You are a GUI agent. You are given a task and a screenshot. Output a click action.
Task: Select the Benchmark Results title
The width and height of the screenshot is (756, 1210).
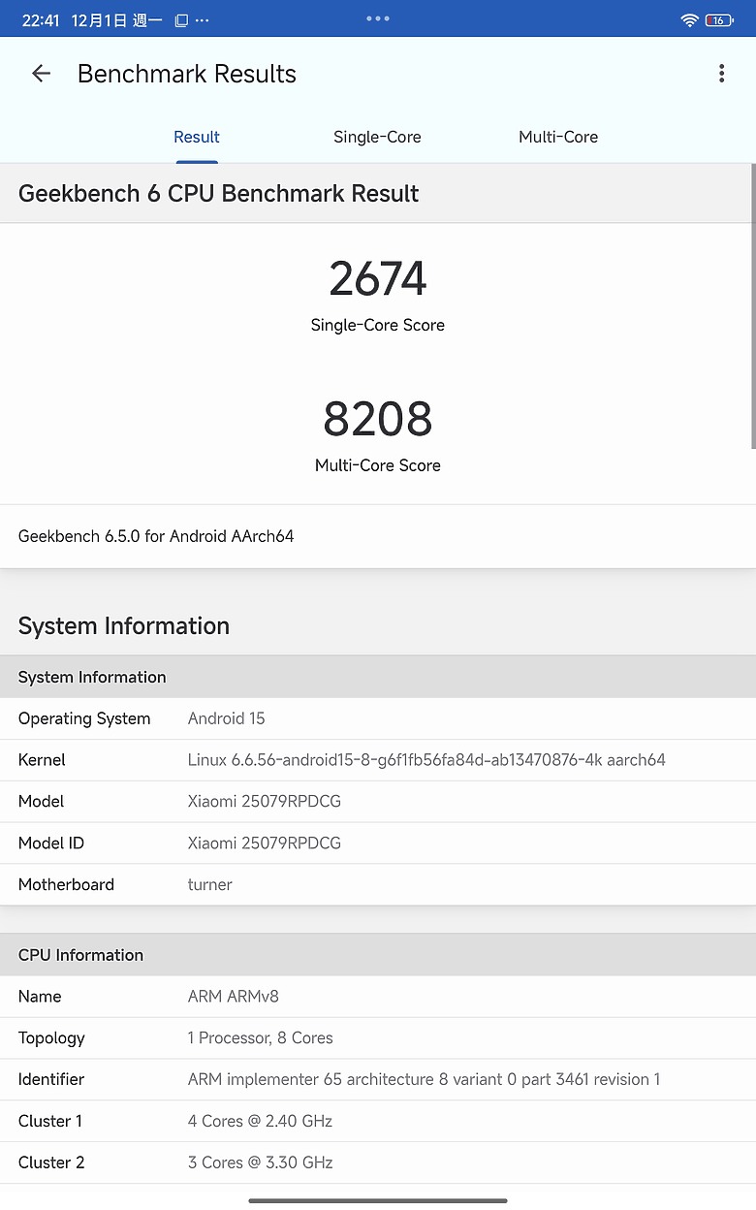tap(187, 74)
